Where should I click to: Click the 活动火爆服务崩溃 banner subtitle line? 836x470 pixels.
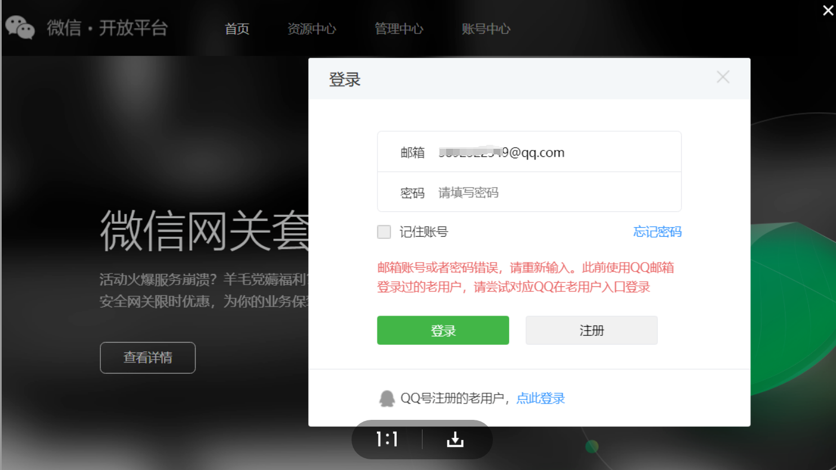point(204,279)
